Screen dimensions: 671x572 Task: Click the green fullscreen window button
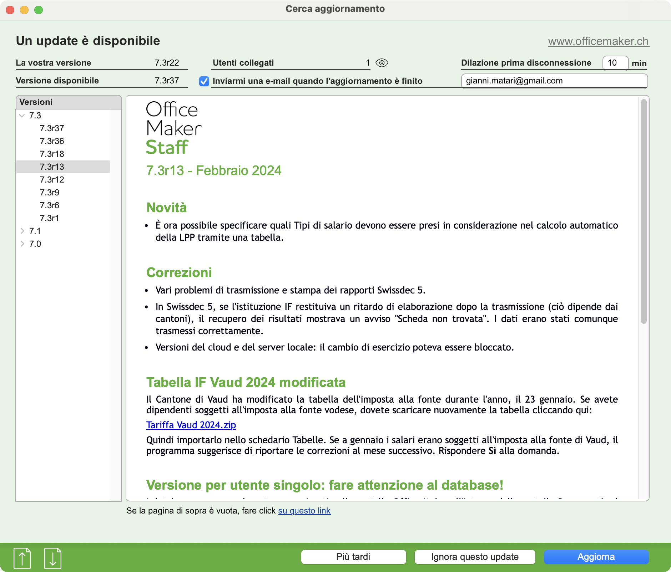click(39, 10)
